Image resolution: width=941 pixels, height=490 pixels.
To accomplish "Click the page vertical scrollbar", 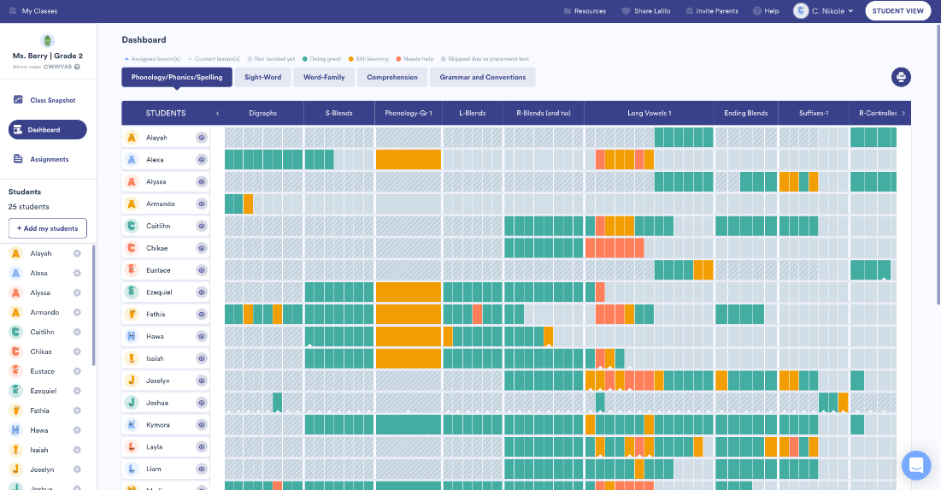I will coord(938,165).
